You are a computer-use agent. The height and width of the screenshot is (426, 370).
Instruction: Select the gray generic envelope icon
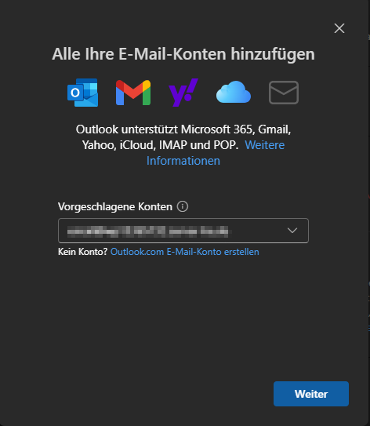(284, 93)
